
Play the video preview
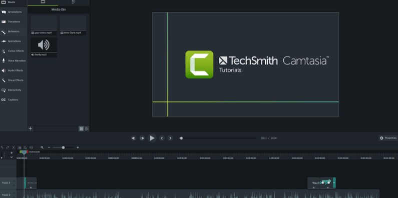pyautogui.click(x=152, y=138)
